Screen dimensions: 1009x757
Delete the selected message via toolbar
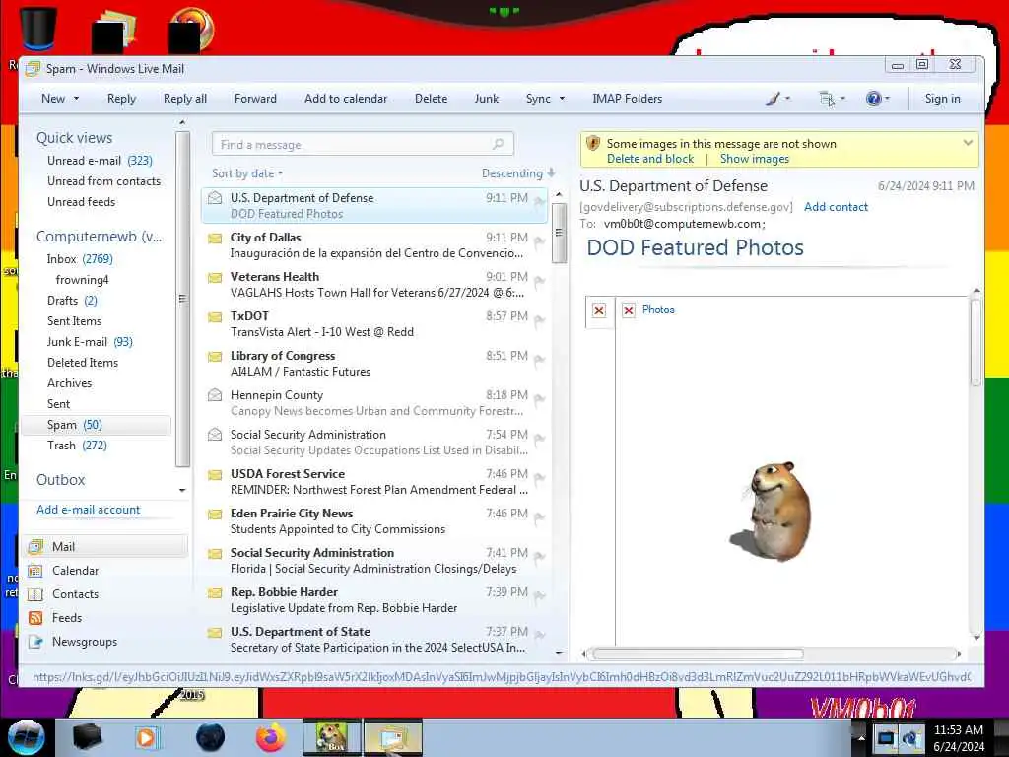coord(431,99)
